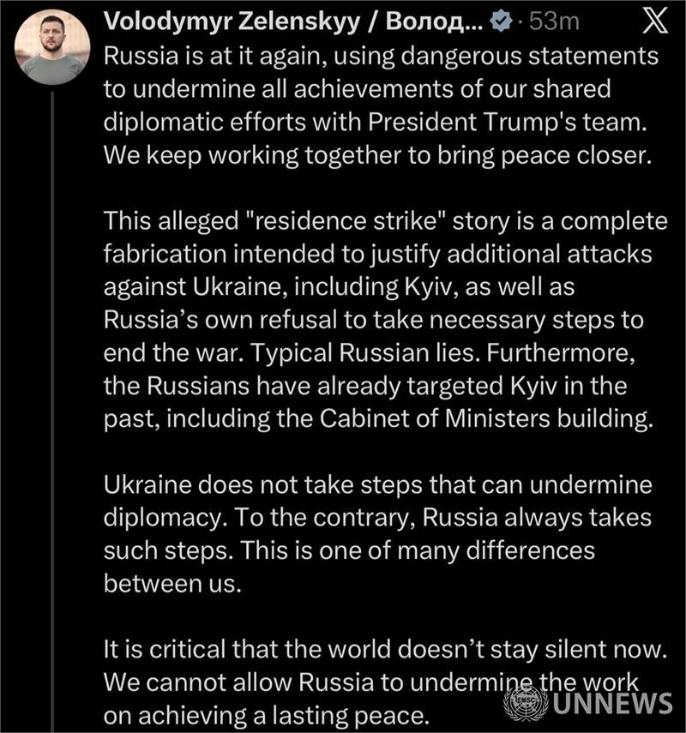Click the phrase "President Trump's team"
Image resolution: width=686 pixels, height=733 pixels.
pyautogui.click(x=510, y=122)
